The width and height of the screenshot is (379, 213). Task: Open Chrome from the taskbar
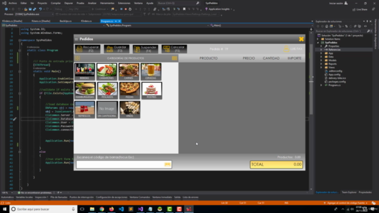(102, 209)
